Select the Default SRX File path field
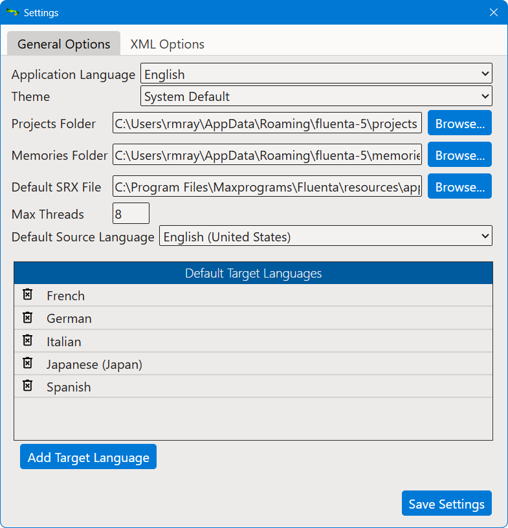Screen dimensions: 508x528 coord(267,186)
